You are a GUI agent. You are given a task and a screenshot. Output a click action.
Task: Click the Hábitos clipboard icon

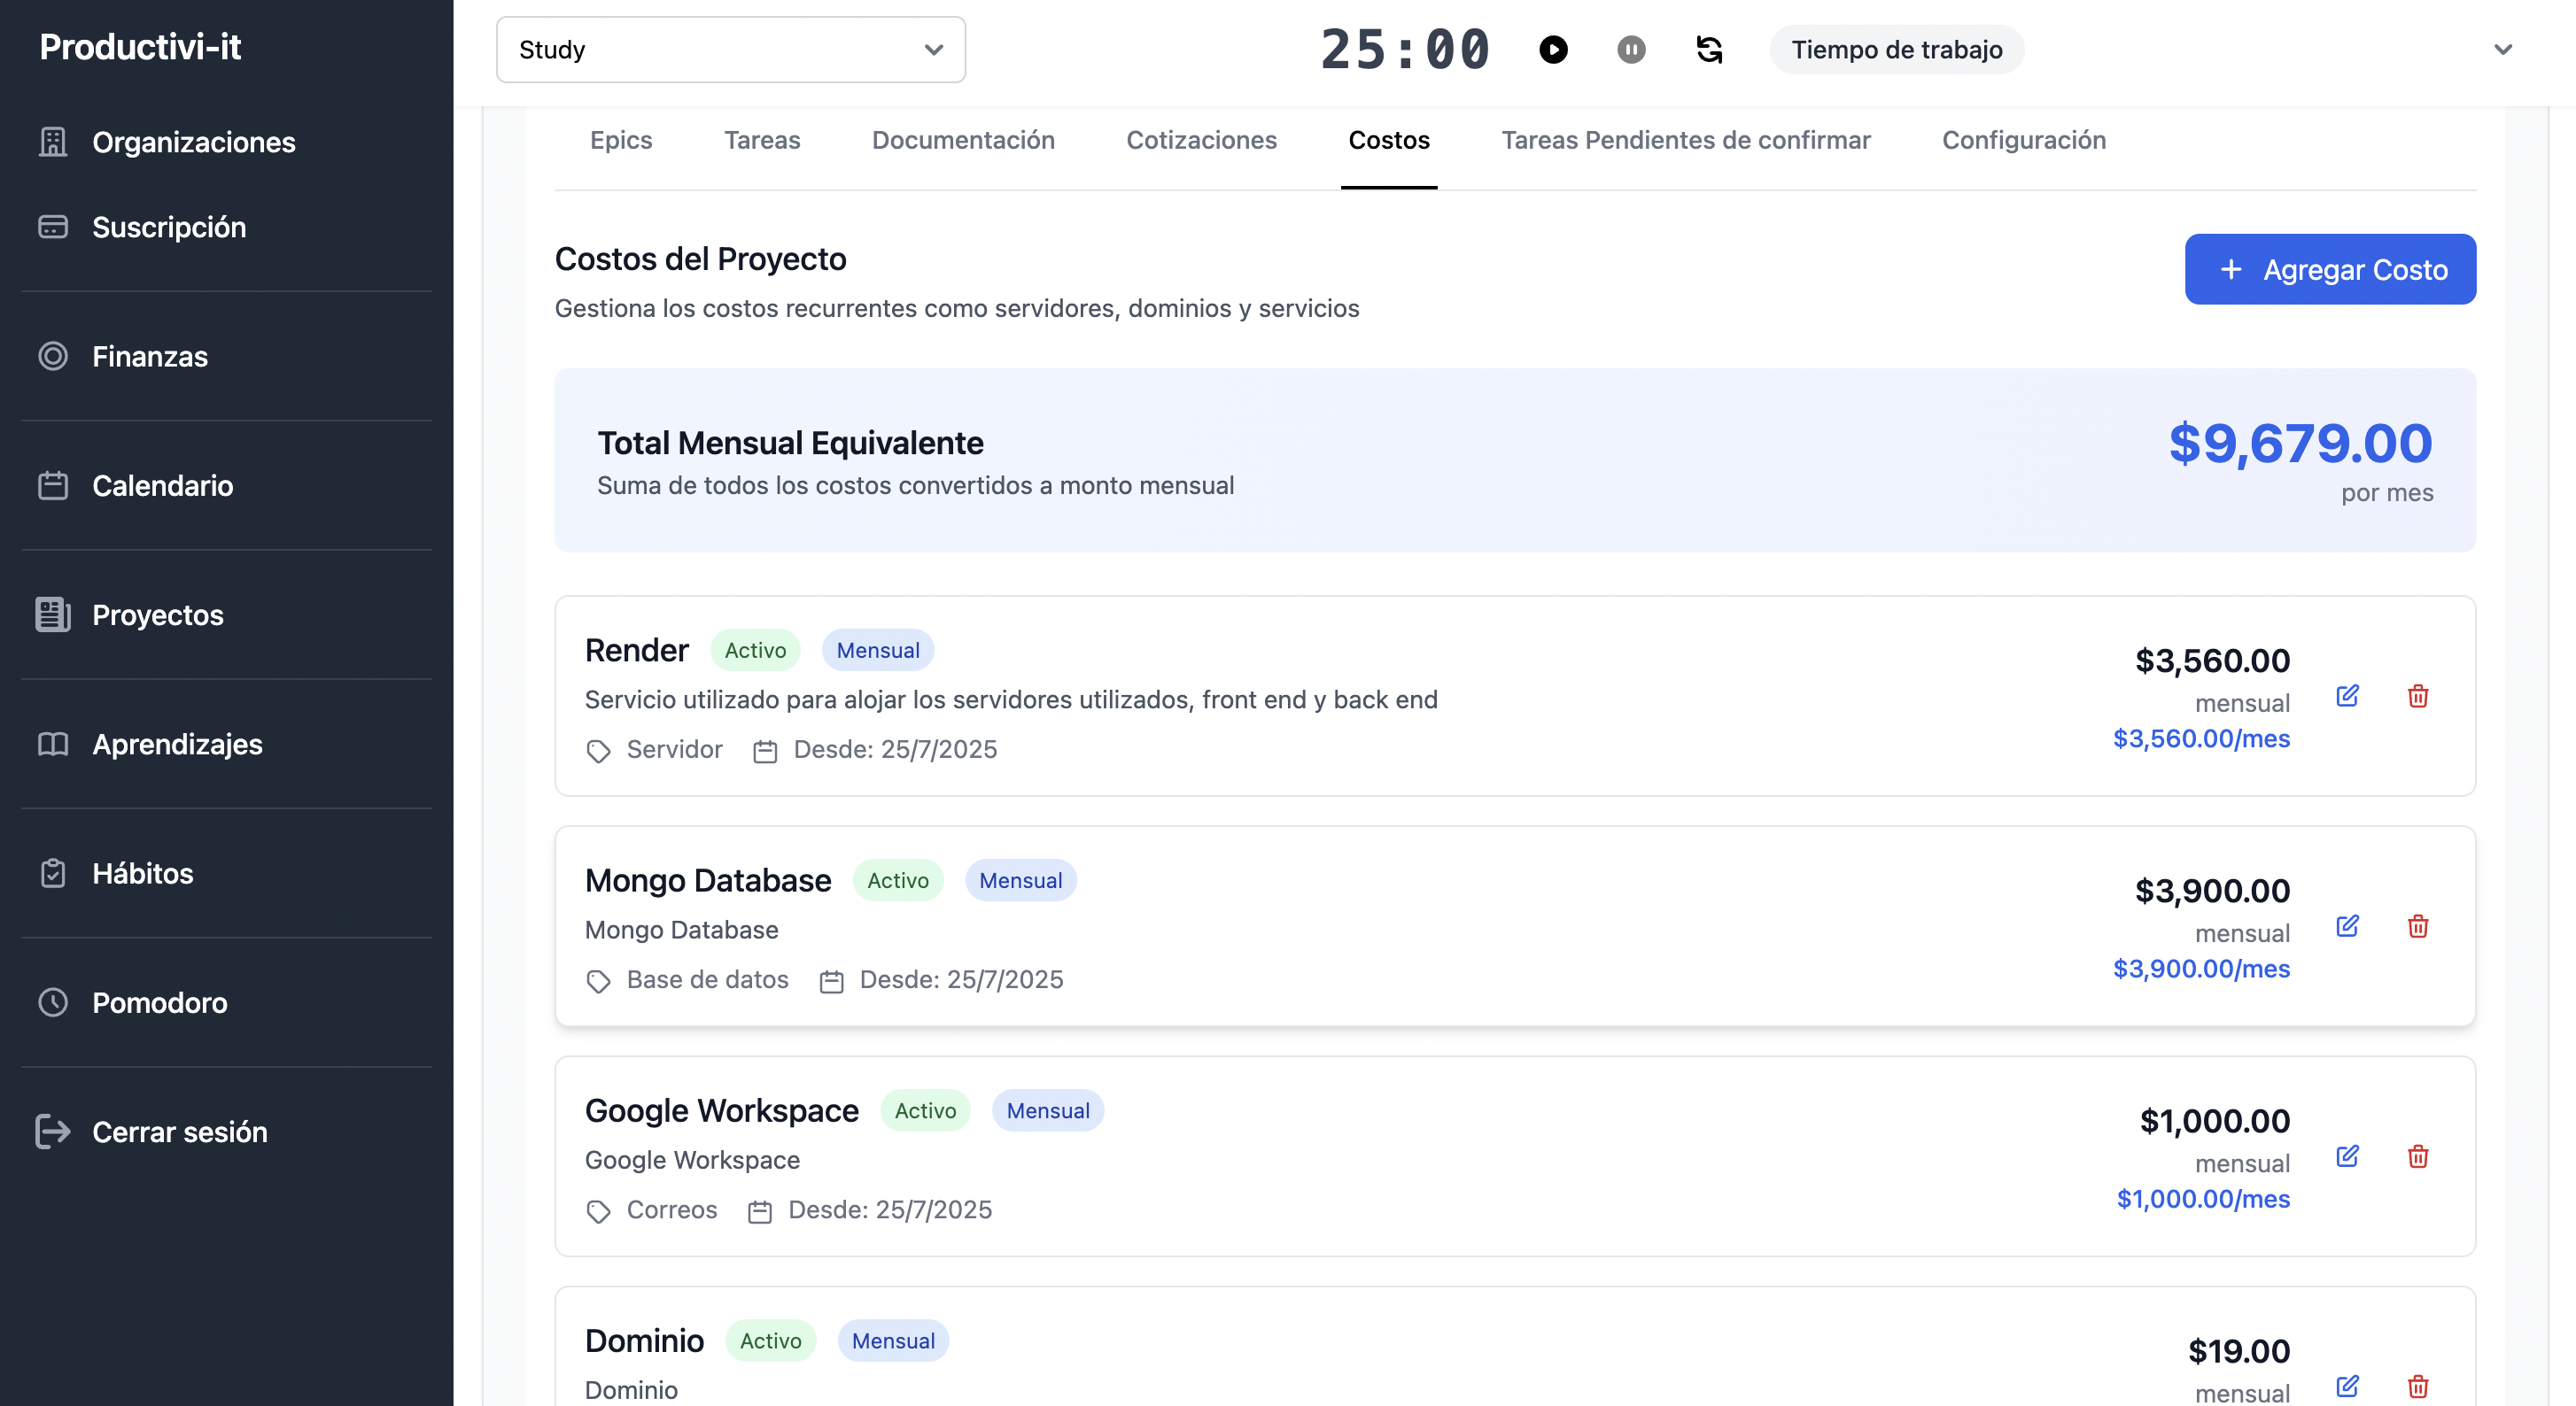(x=53, y=873)
